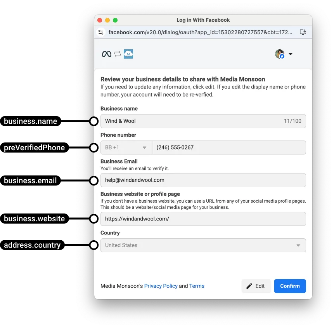Click the sync arrows icon between logos
The width and height of the screenshot is (334, 328).
tap(118, 54)
